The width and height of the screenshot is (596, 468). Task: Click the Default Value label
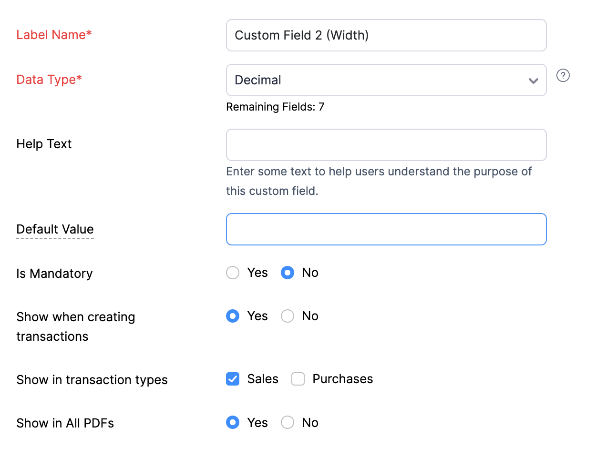tap(55, 229)
